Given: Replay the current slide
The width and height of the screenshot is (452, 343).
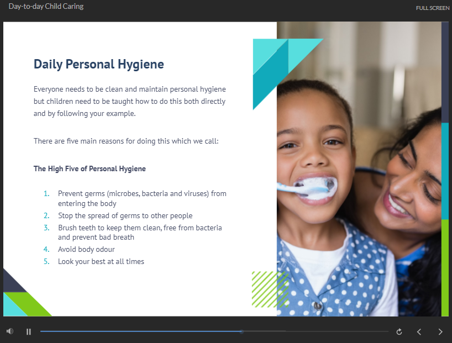Looking at the screenshot, I should [400, 332].
